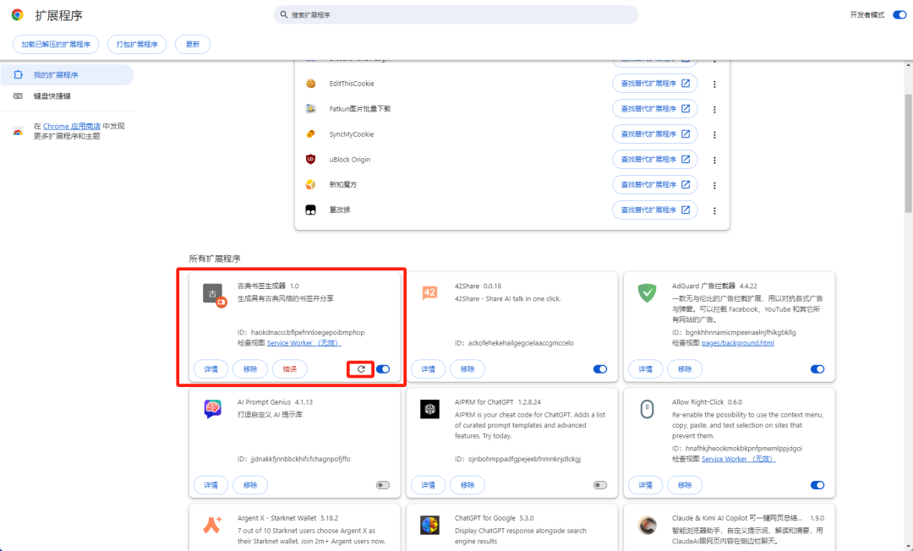Image resolution: width=913 pixels, height=551 pixels.
Task: Click the 古典书签生成器 extension icon
Action: point(214,294)
